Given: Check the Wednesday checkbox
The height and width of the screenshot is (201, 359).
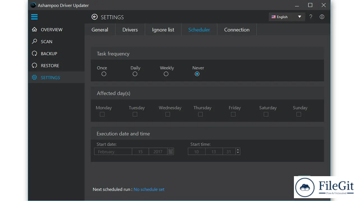Looking at the screenshot, I should (x=168, y=114).
